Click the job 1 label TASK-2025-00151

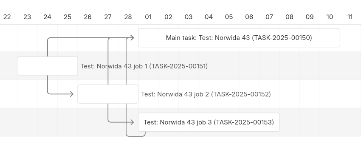pyautogui.click(x=144, y=66)
